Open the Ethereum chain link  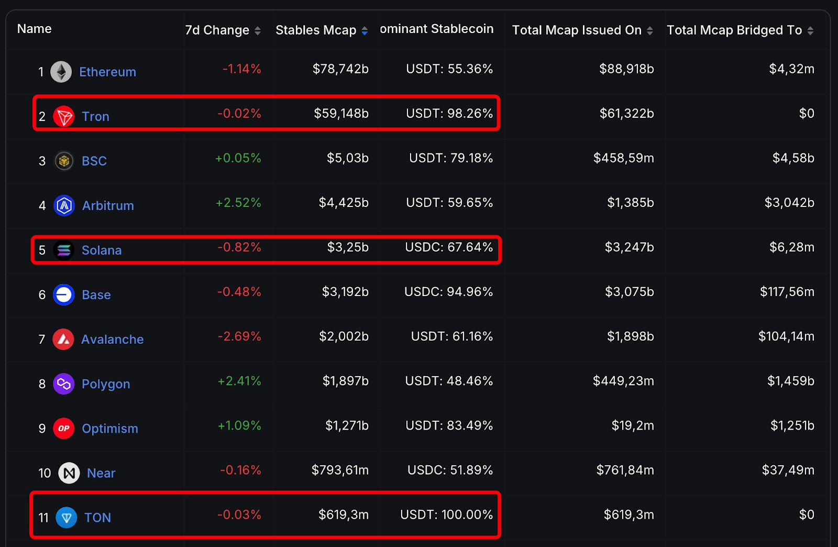point(107,72)
